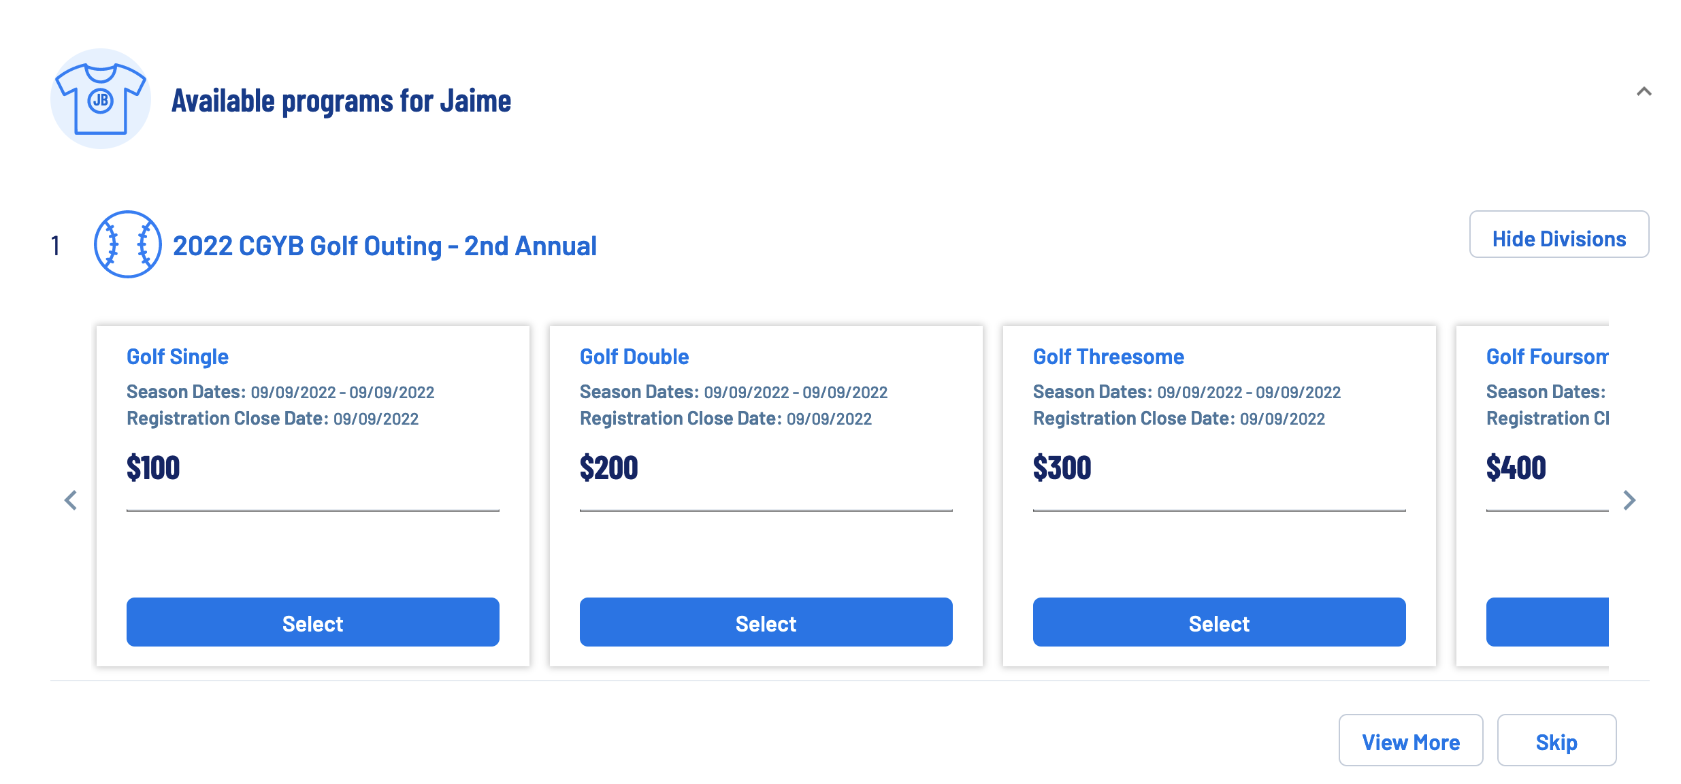Show next divisions with right arrow
The height and width of the screenshot is (784, 1681).
tap(1629, 500)
